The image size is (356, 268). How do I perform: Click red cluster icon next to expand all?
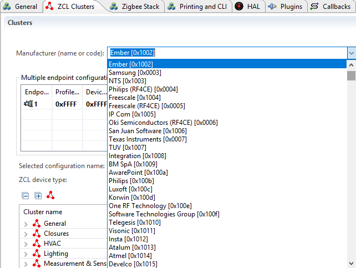pyautogui.click(x=50, y=195)
